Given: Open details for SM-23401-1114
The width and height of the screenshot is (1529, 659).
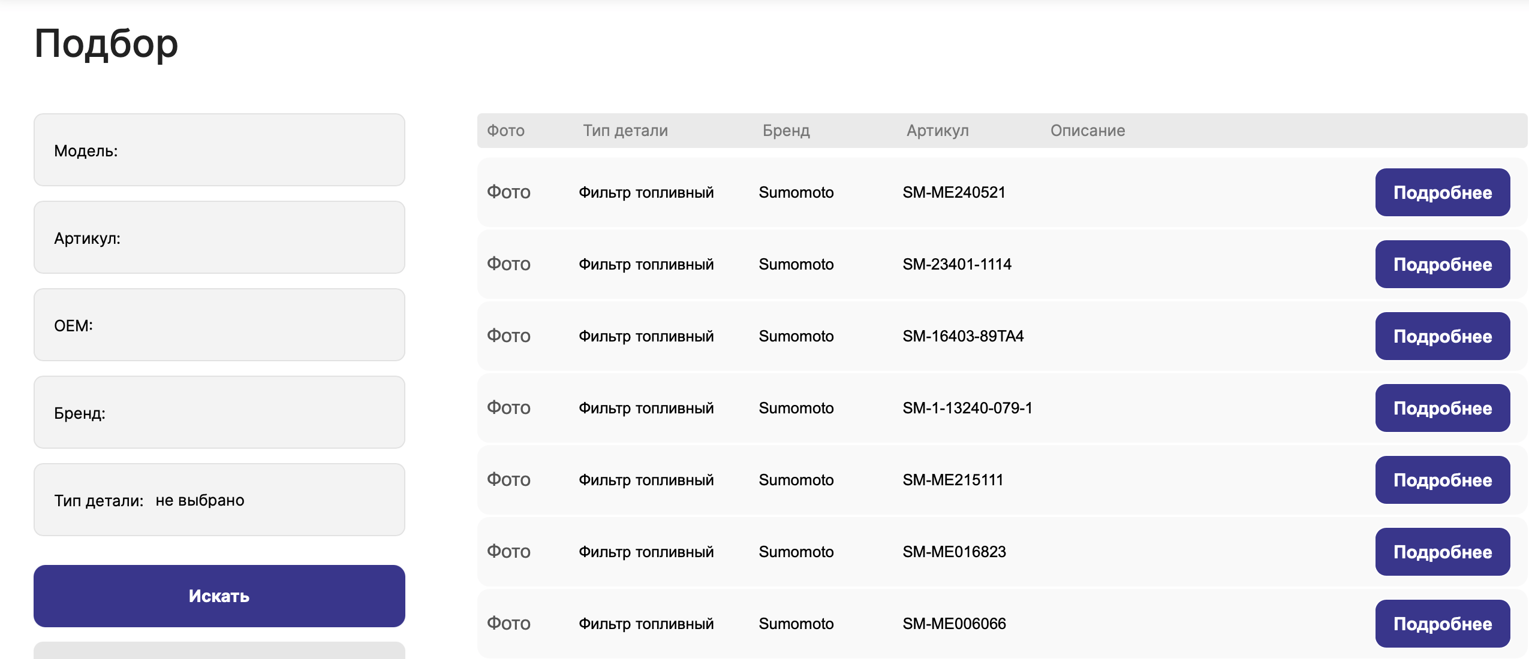Looking at the screenshot, I should (x=1442, y=264).
